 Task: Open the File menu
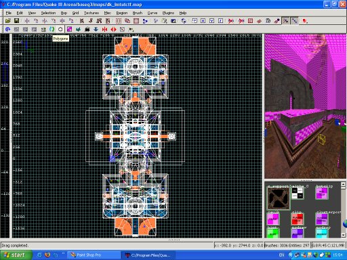(9, 13)
